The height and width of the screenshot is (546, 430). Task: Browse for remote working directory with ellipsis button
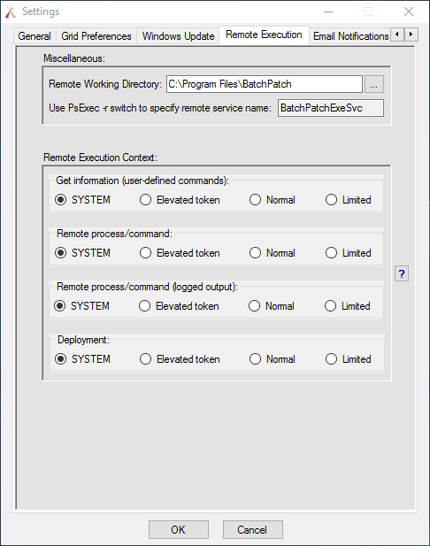point(374,84)
